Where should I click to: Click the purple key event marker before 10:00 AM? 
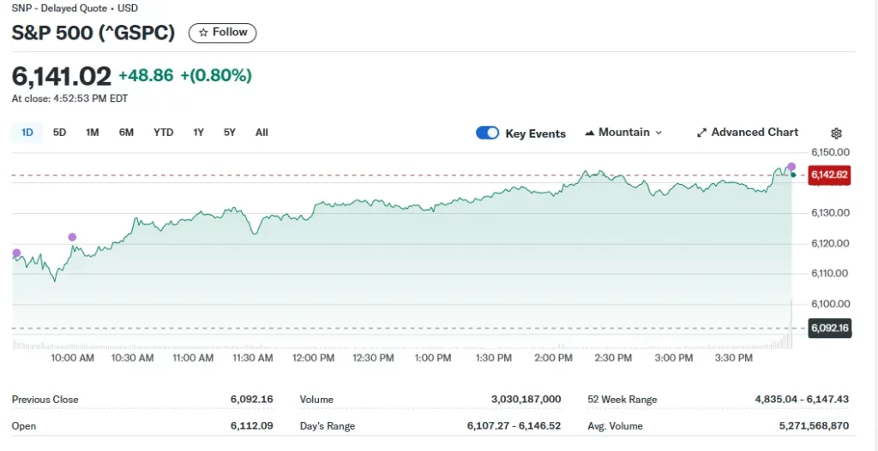(72, 237)
